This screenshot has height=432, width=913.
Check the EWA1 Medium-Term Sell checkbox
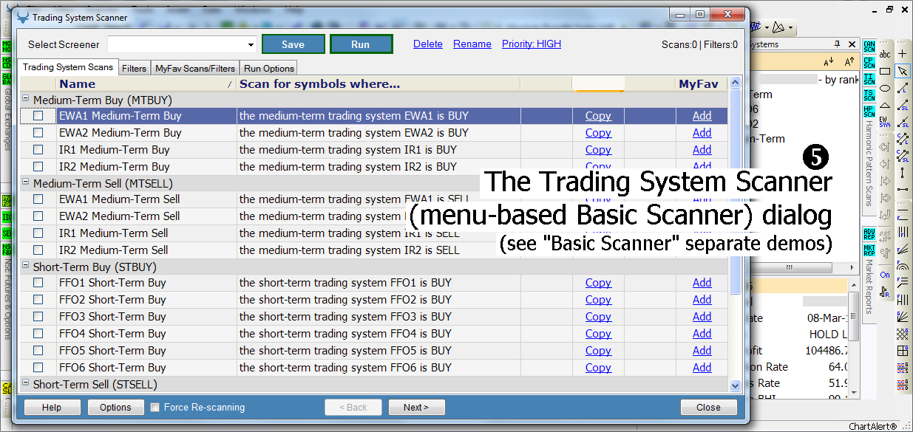(x=38, y=199)
